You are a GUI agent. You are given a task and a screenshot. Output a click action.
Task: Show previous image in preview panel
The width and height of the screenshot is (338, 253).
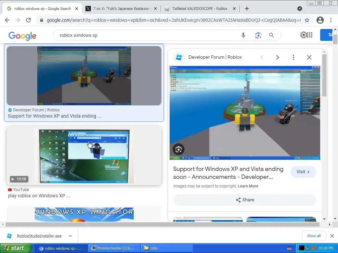262,57
